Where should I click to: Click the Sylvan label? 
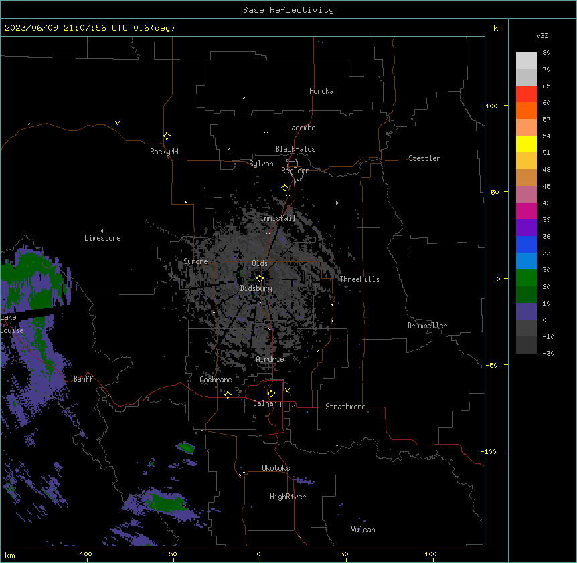point(261,164)
